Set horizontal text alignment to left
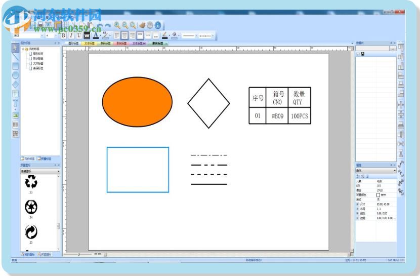Image resolution: width=420 pixels, height=276 pixels. pos(116,35)
